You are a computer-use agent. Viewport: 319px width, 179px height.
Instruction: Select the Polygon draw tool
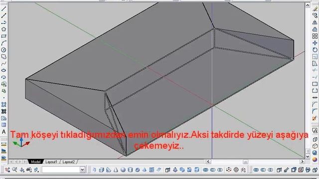(x=3, y=29)
